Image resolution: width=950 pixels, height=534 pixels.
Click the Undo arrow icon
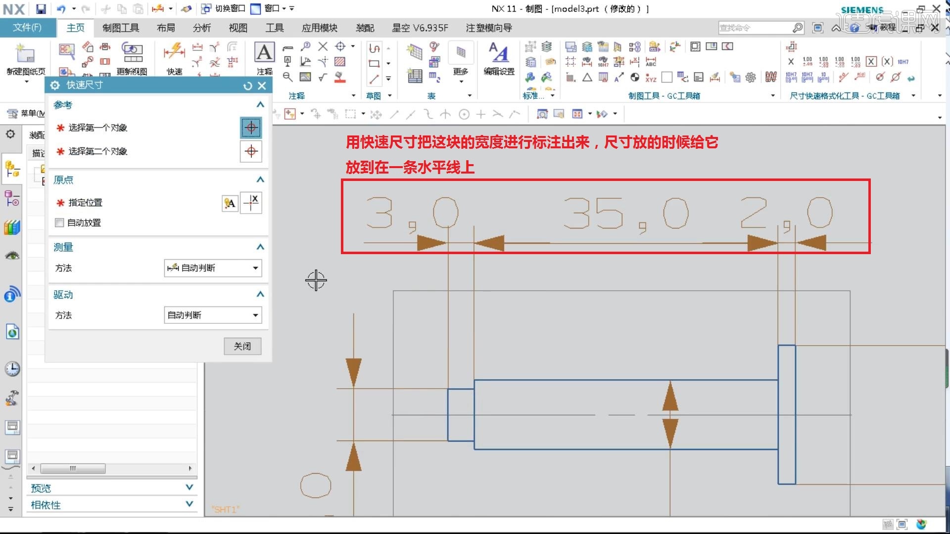click(x=61, y=9)
